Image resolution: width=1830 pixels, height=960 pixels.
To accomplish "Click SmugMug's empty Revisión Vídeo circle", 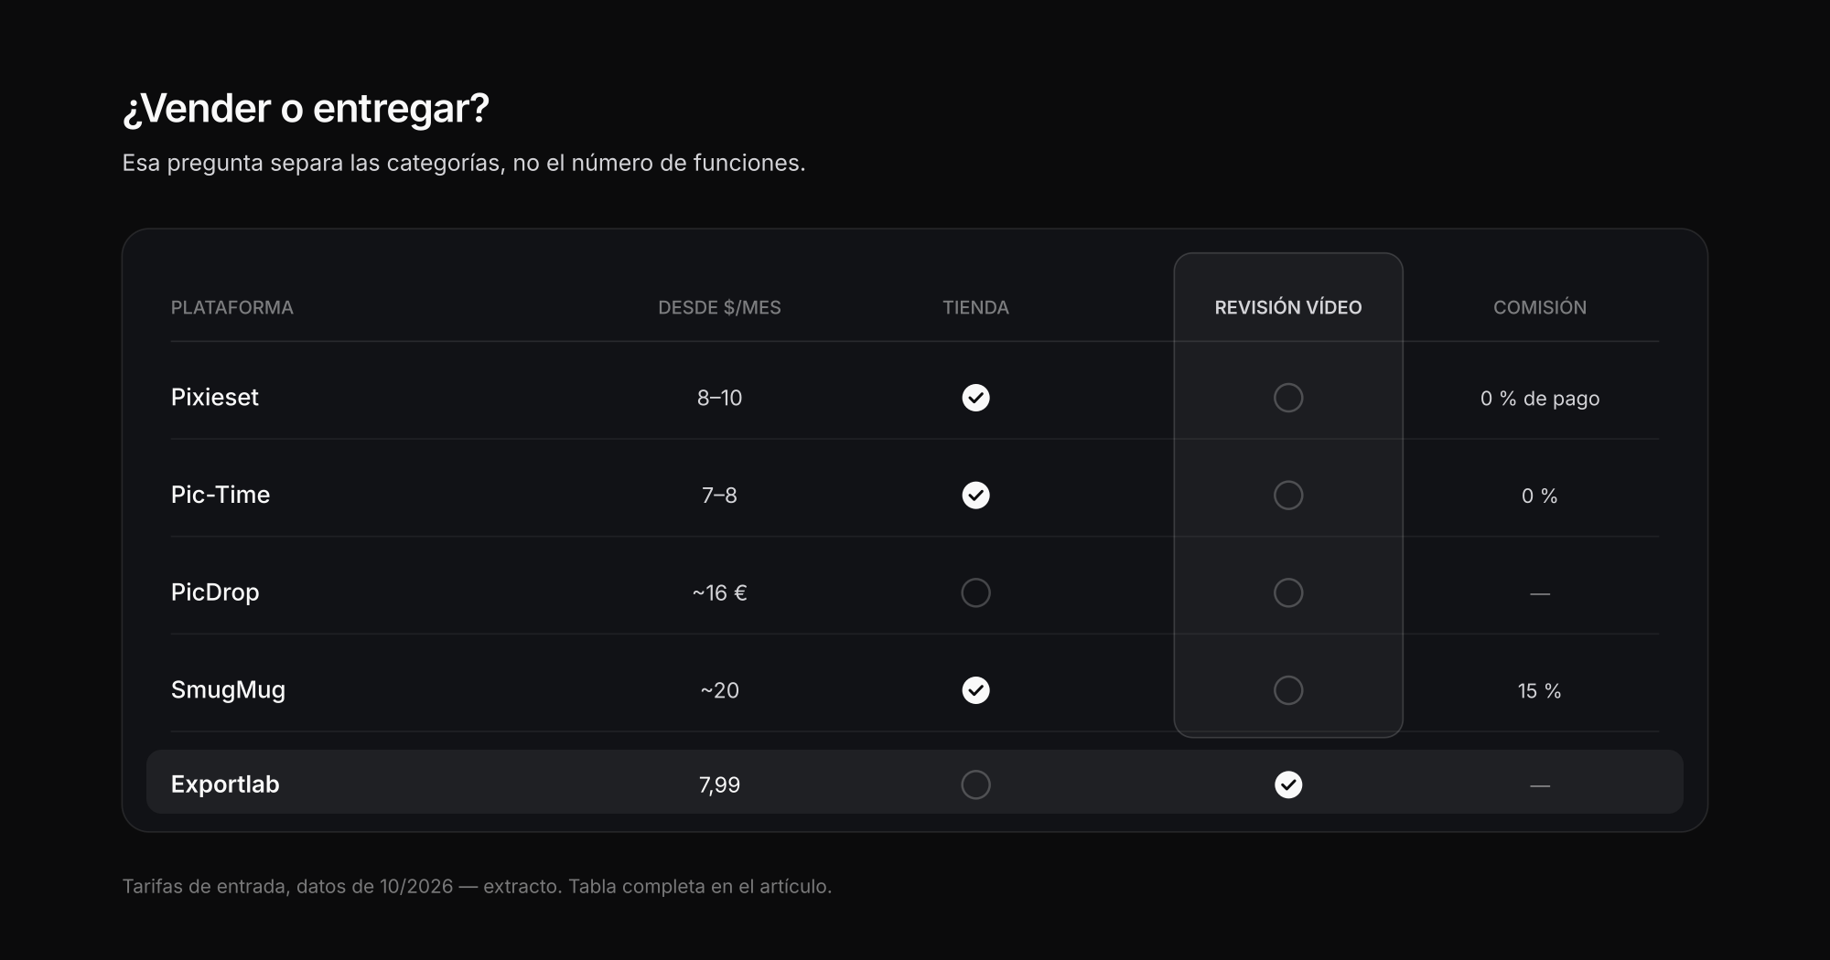I will click(x=1288, y=690).
